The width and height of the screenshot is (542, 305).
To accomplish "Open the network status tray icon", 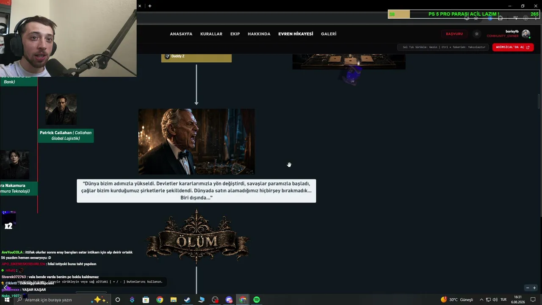I will coord(489,299).
